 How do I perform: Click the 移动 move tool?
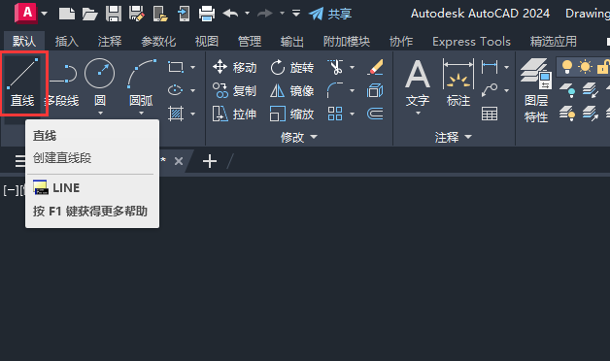(235, 67)
